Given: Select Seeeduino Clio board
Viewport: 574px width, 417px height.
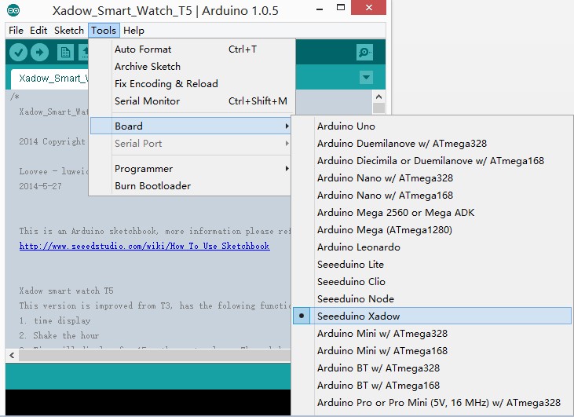Looking at the screenshot, I should coord(432,281).
